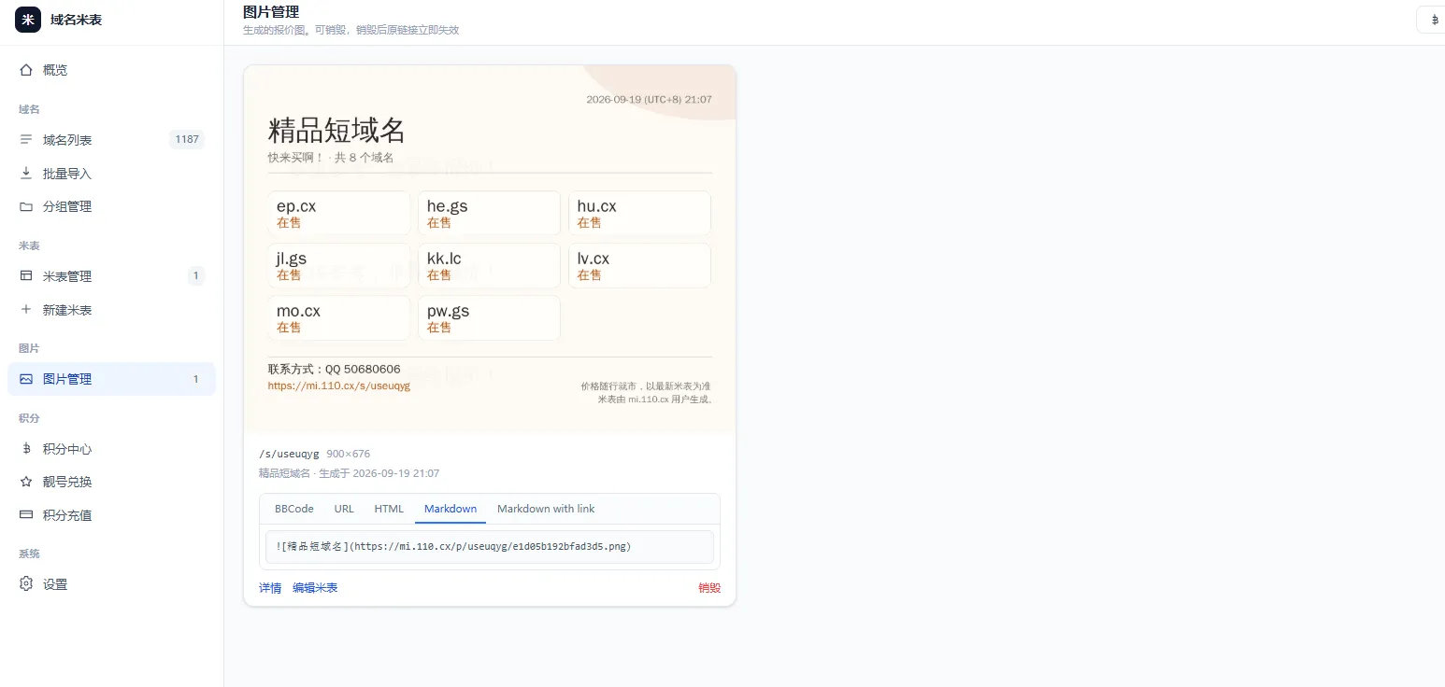Switch to the HTML tab
The image size is (1445, 687).
389,509
